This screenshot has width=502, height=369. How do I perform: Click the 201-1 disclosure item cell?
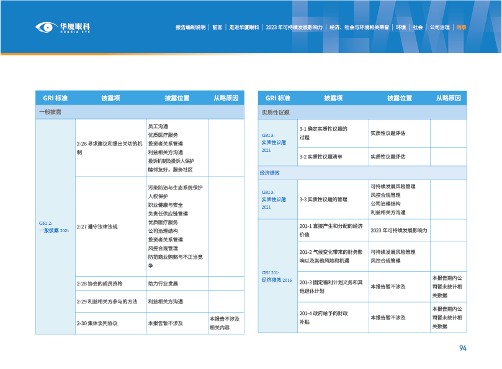(332, 230)
